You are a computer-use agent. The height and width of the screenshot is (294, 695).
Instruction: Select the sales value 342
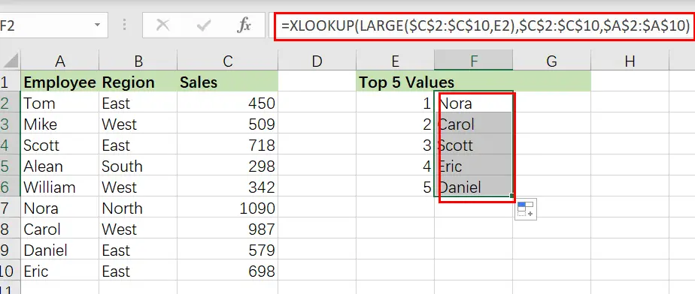[x=228, y=186]
